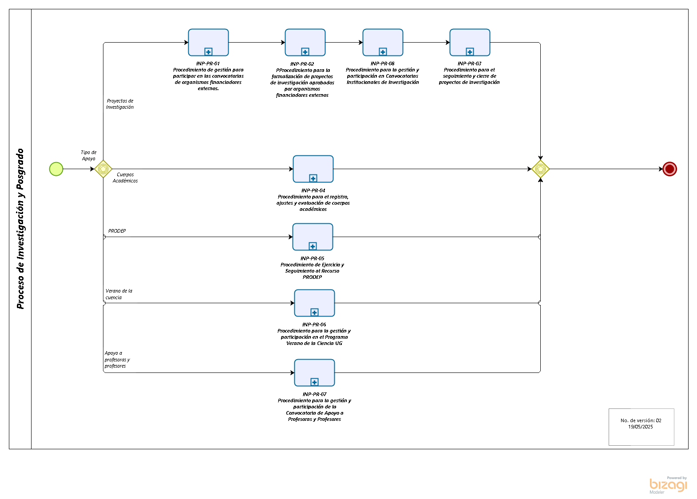The width and height of the screenshot is (697, 499).
Task: Click the Proyectos de Investigación flow label
Action: [x=120, y=104]
